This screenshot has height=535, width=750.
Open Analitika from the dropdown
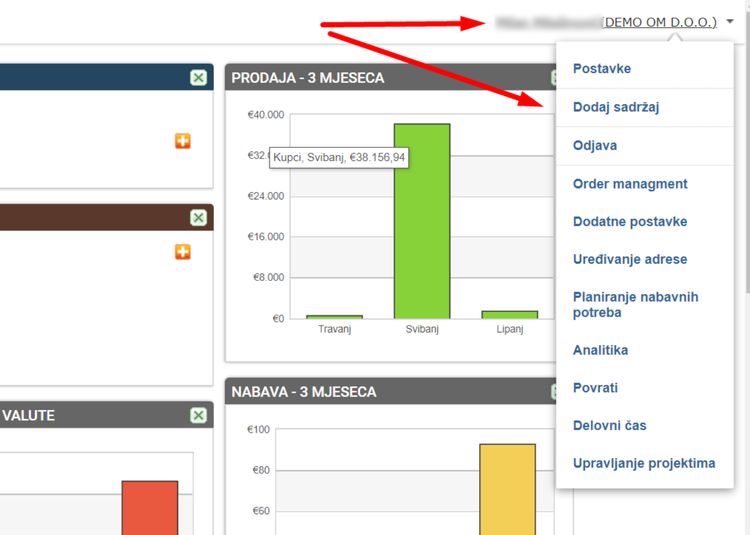[x=600, y=350]
